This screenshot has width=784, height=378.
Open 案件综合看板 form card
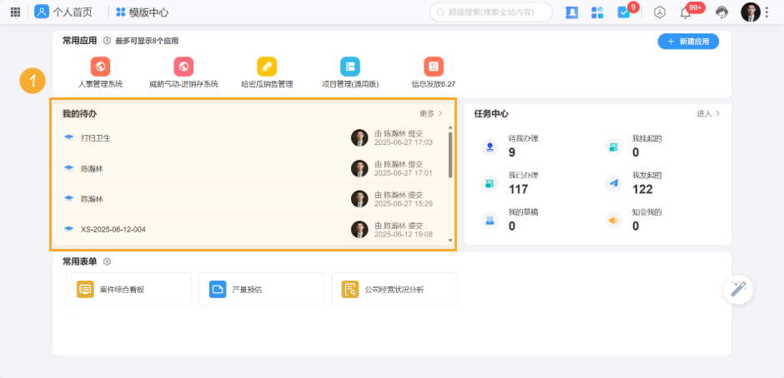click(129, 289)
